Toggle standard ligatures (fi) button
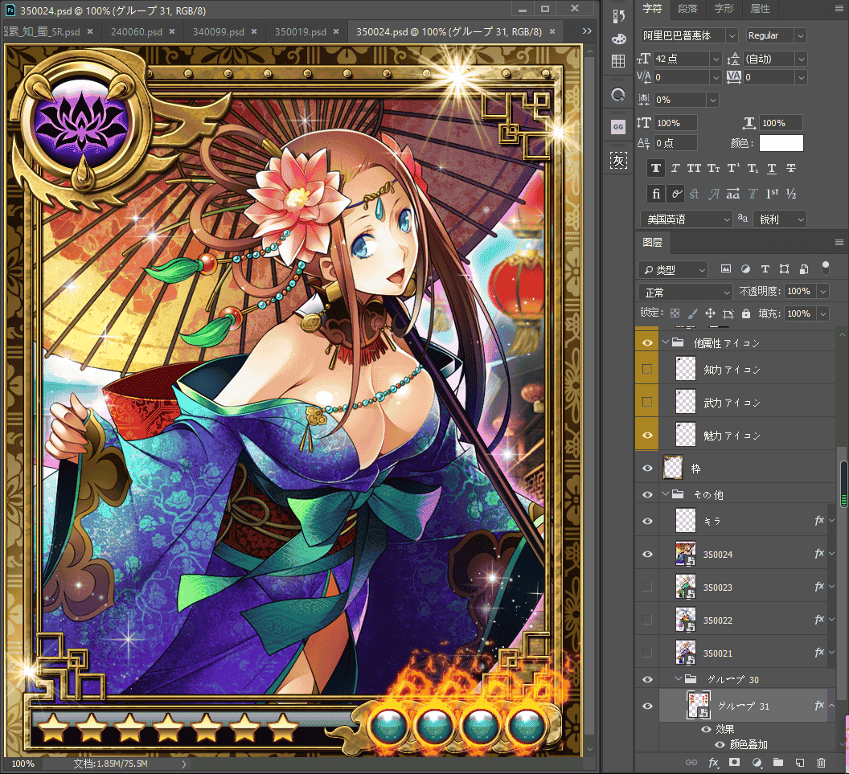This screenshot has width=849, height=774. (x=656, y=194)
